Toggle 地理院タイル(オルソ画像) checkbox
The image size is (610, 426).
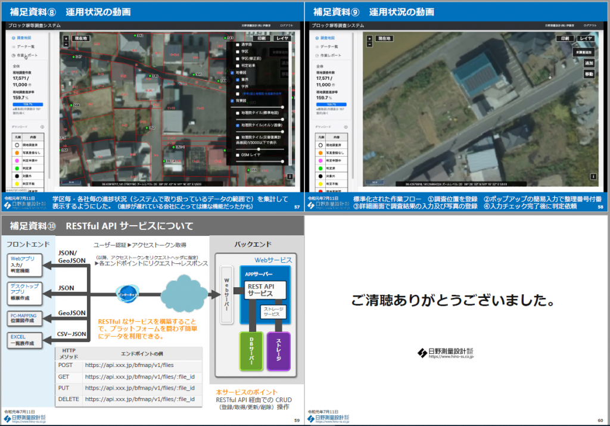click(237, 126)
